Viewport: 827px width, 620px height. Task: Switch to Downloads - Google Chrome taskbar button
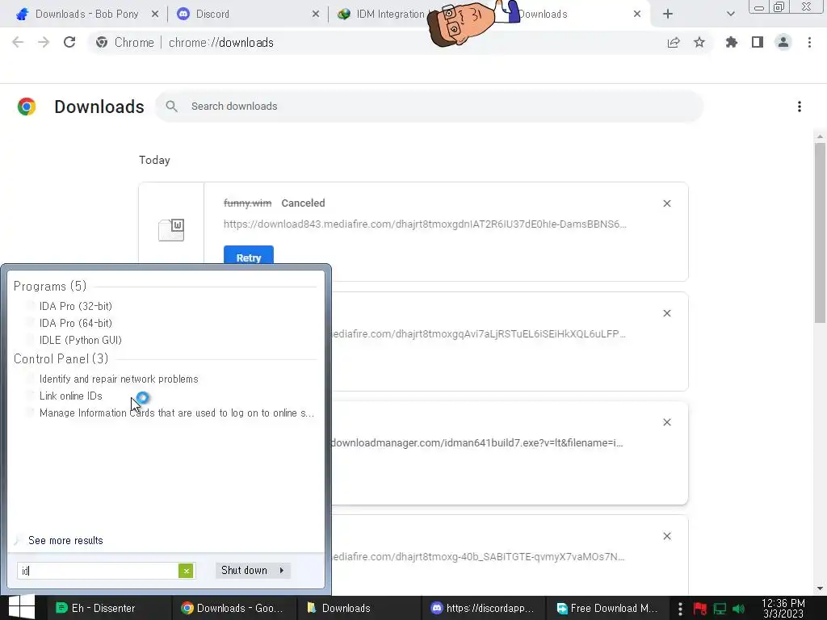point(233,609)
